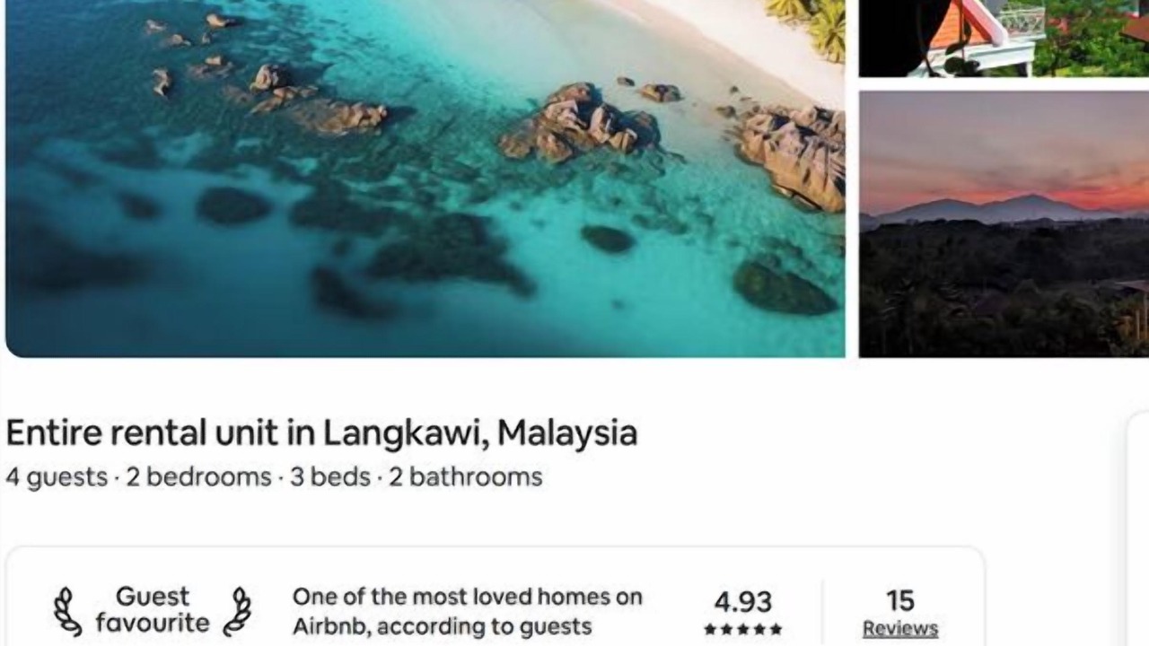Open the large aerial beach photo
This screenshot has height=646, width=1149.
click(x=425, y=179)
